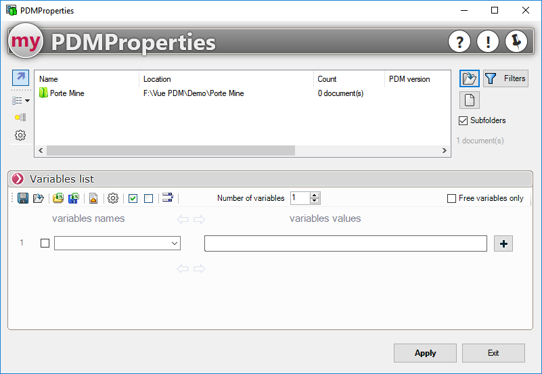Click the save variables floppy disk icon
The image size is (542, 374).
tap(22, 198)
